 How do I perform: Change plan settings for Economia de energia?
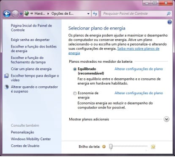pos(139,93)
